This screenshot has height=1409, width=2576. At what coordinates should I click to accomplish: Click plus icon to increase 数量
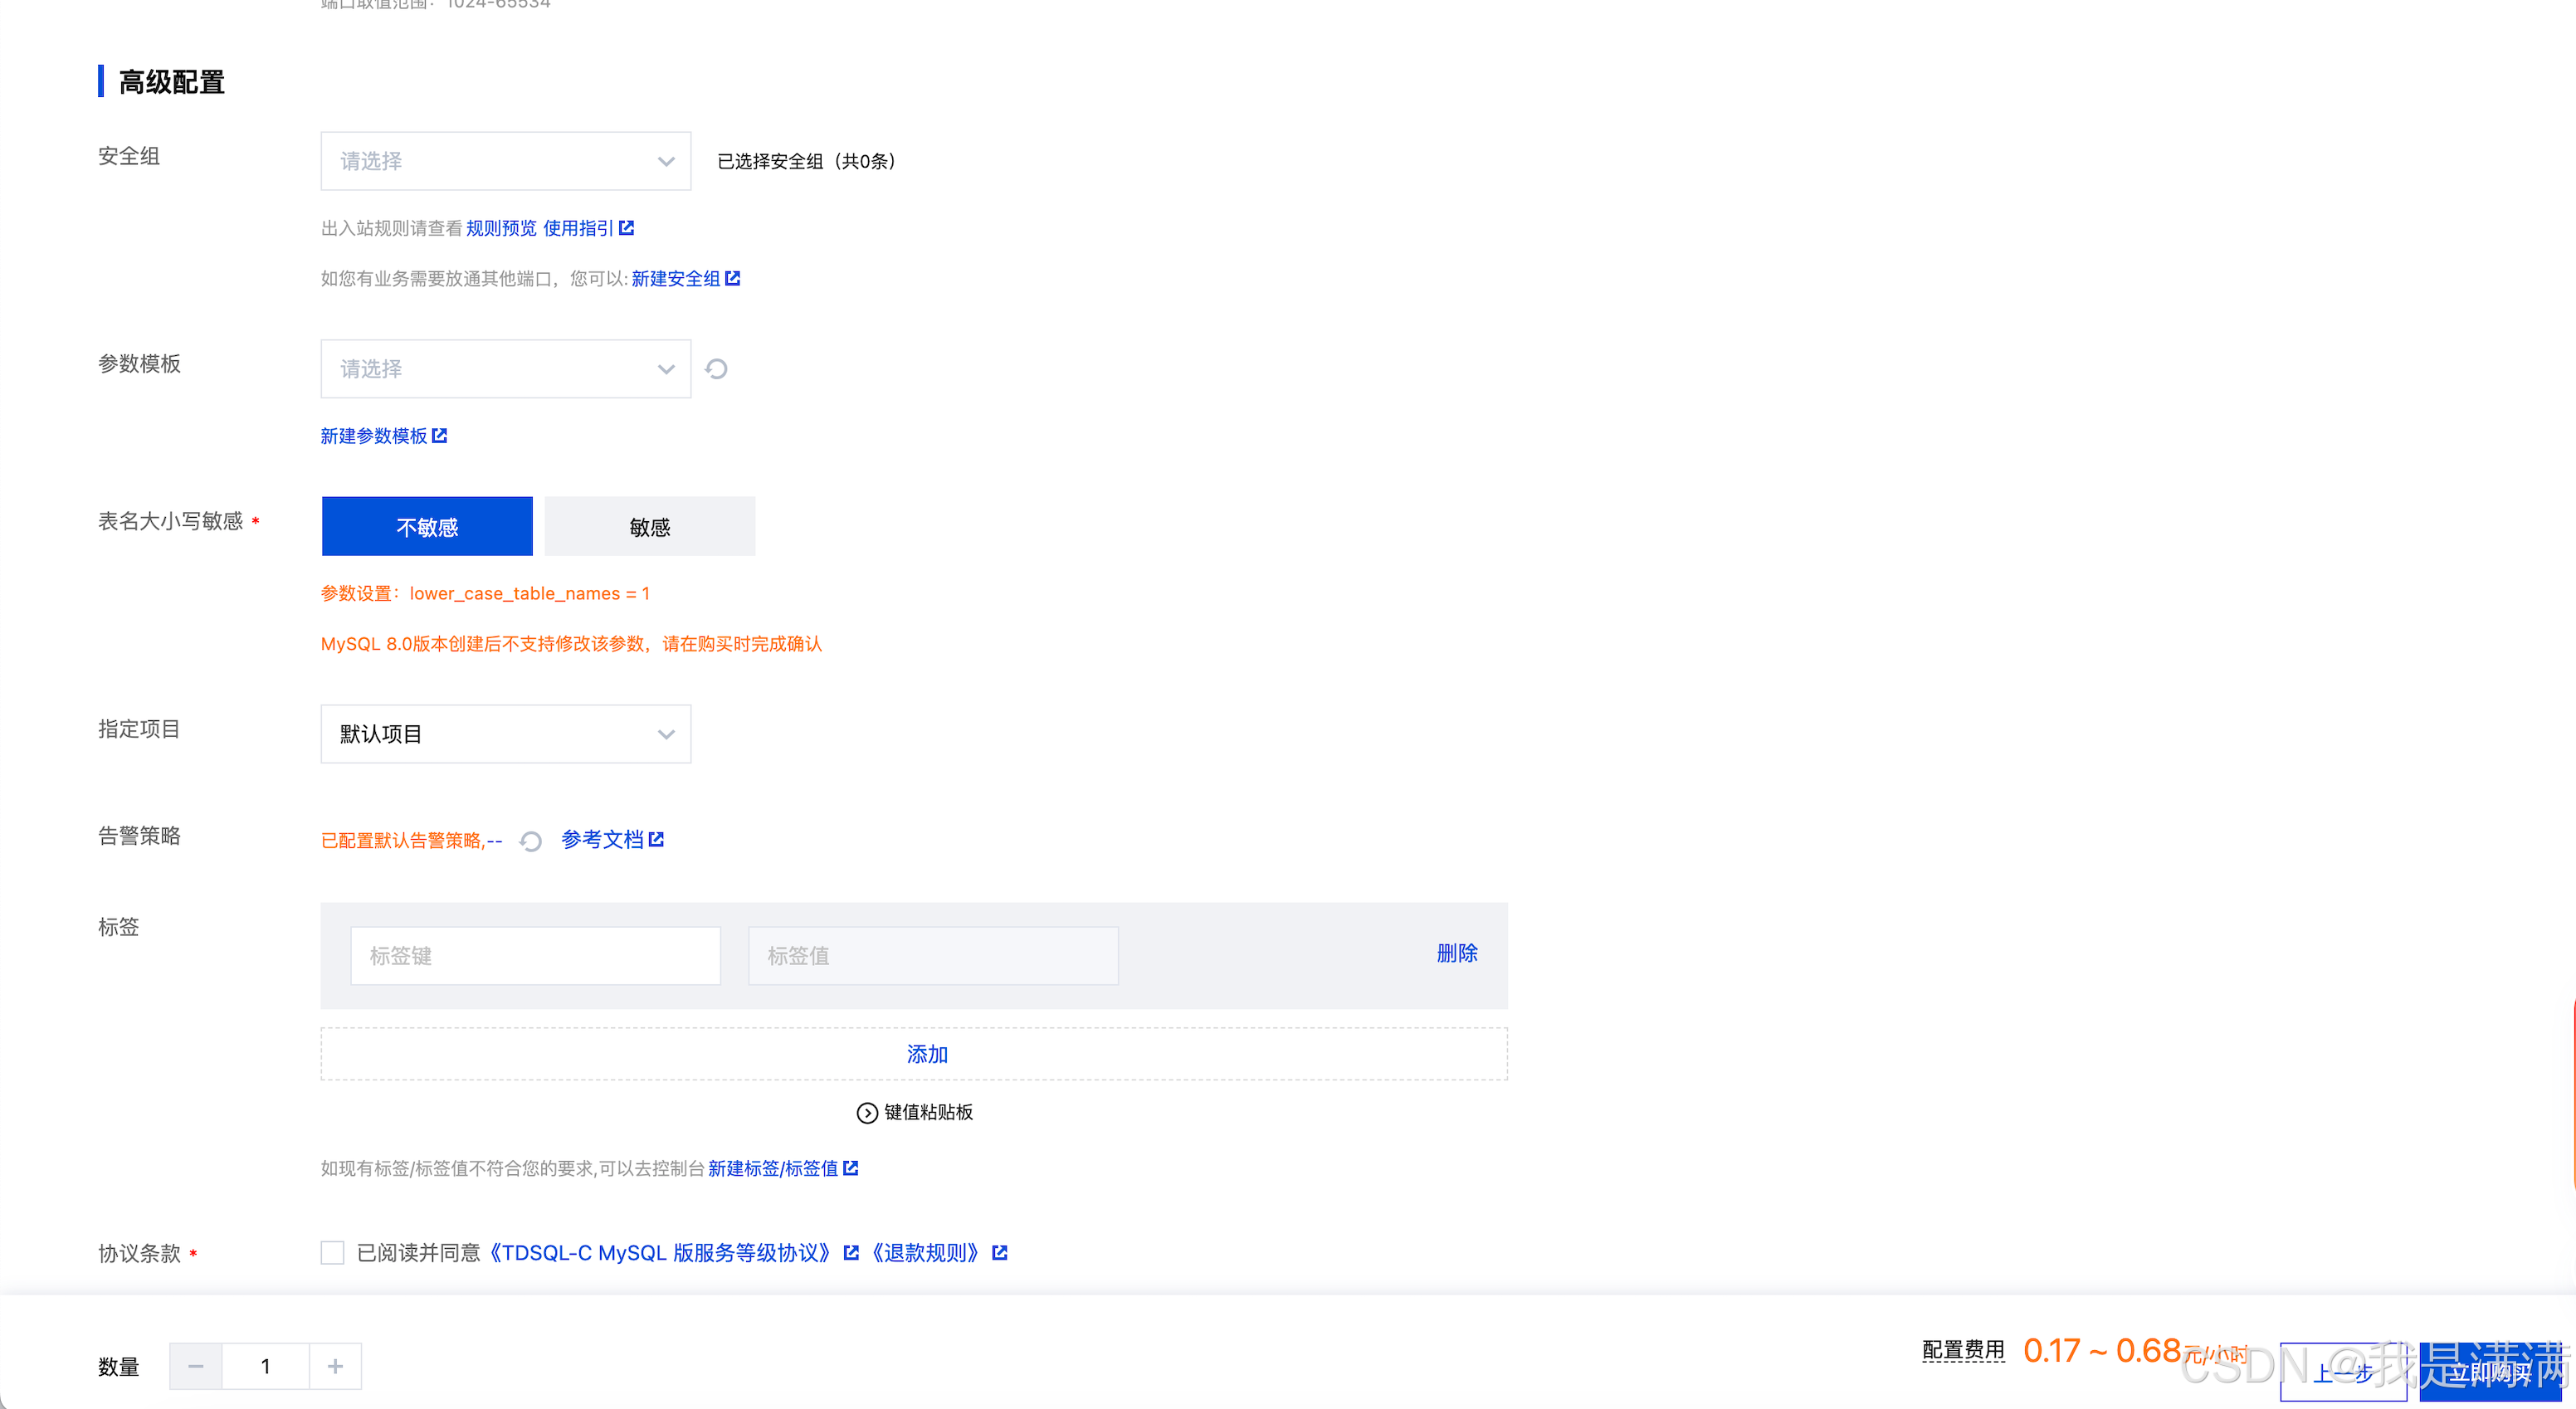coord(335,1366)
